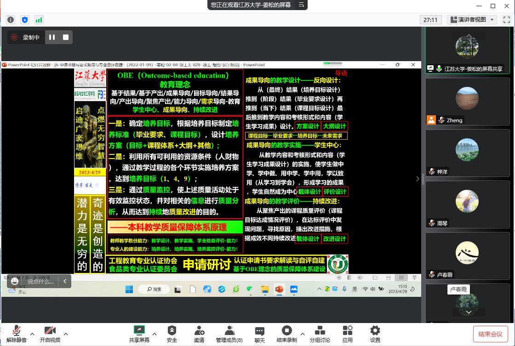Click the 录制中 recording indicator
The height and width of the screenshot is (346, 515).
26,37
